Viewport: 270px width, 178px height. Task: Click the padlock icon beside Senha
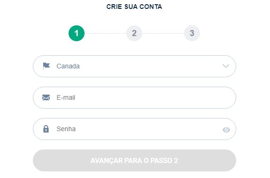(46, 129)
